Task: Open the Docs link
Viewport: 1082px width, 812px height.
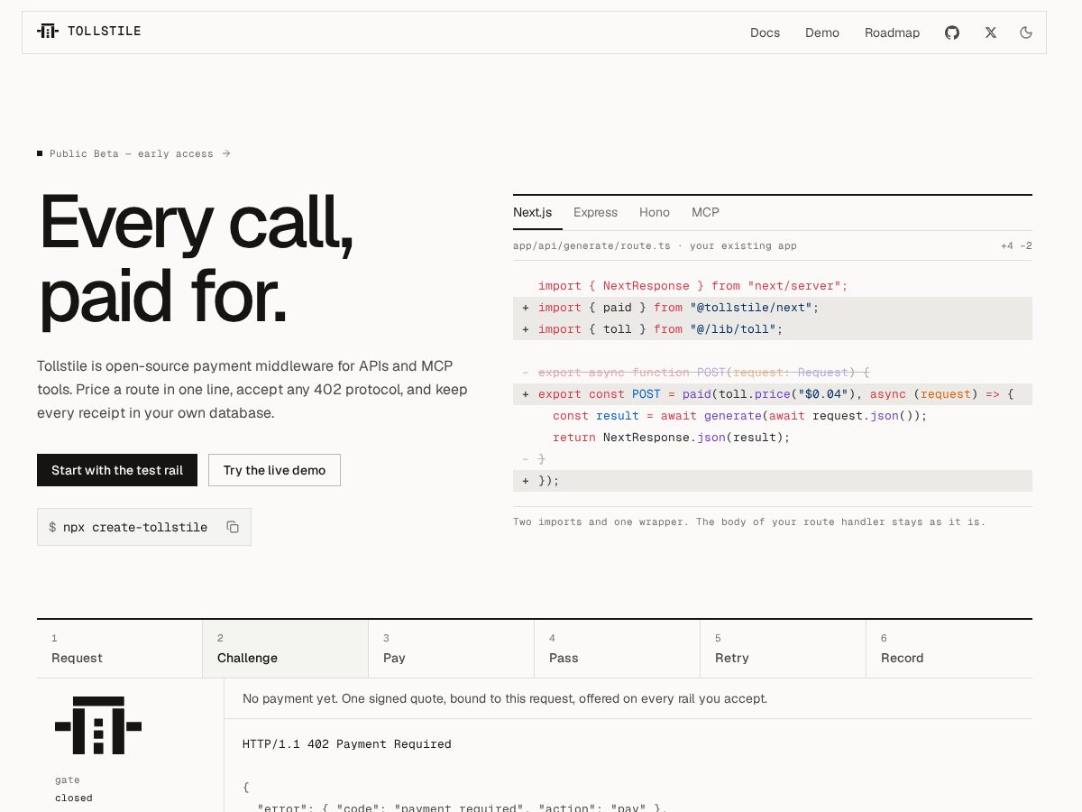Action: pyautogui.click(x=765, y=32)
